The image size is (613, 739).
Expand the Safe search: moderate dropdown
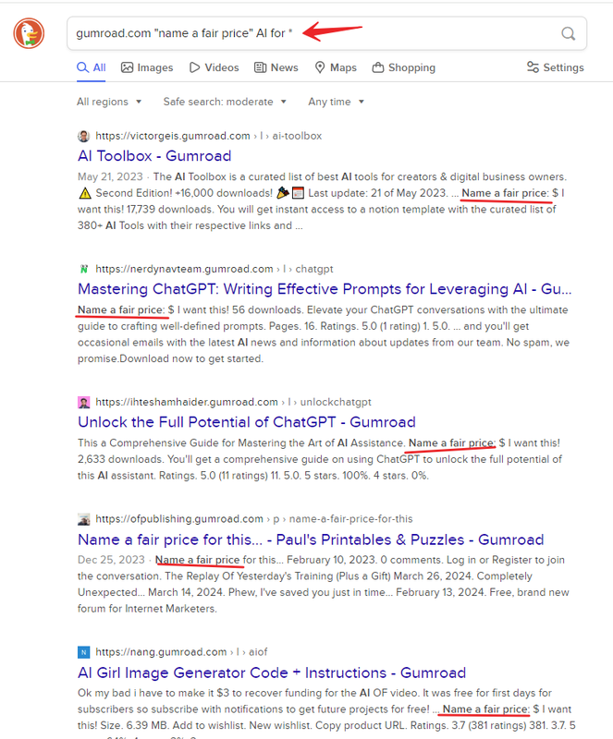[225, 102]
